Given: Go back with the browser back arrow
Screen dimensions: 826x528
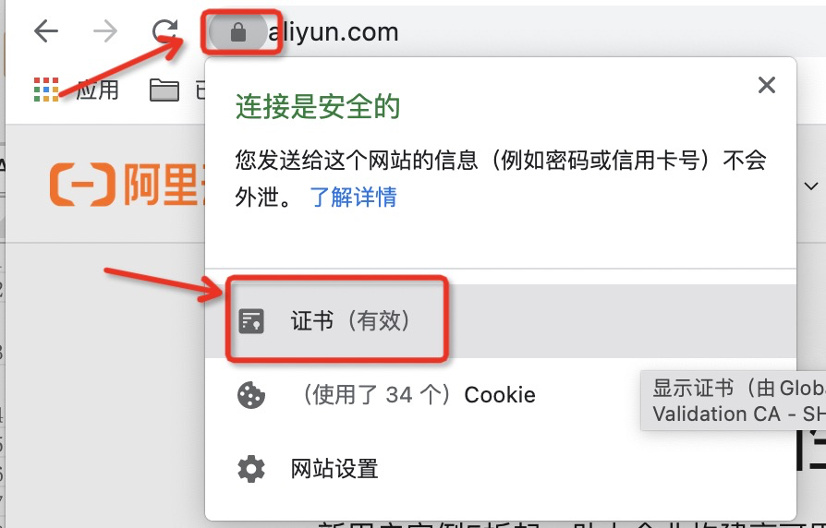Looking at the screenshot, I should coord(46,31).
